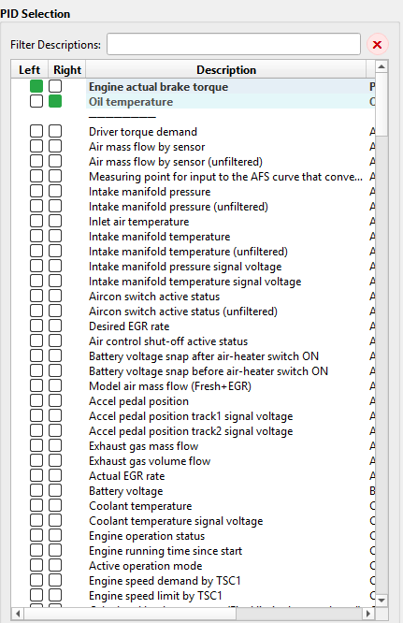The width and height of the screenshot is (403, 623).
Task: Tick Right checkbox for Actual EGR rate
Action: pyautogui.click(x=55, y=475)
